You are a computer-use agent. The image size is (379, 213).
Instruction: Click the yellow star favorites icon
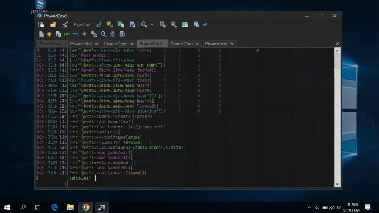(x=49, y=34)
